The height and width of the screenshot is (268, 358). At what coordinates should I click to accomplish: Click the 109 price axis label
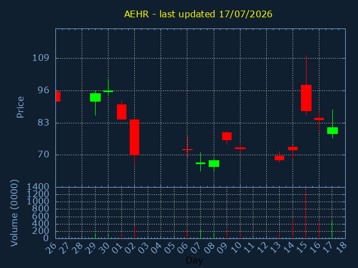point(41,58)
